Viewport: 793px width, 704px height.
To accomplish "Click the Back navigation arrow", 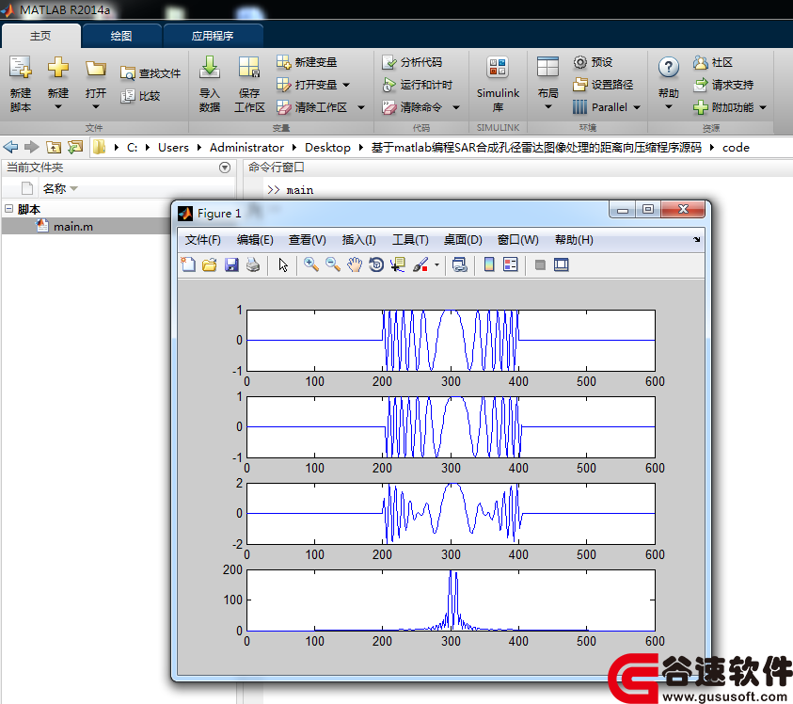I will (x=10, y=147).
